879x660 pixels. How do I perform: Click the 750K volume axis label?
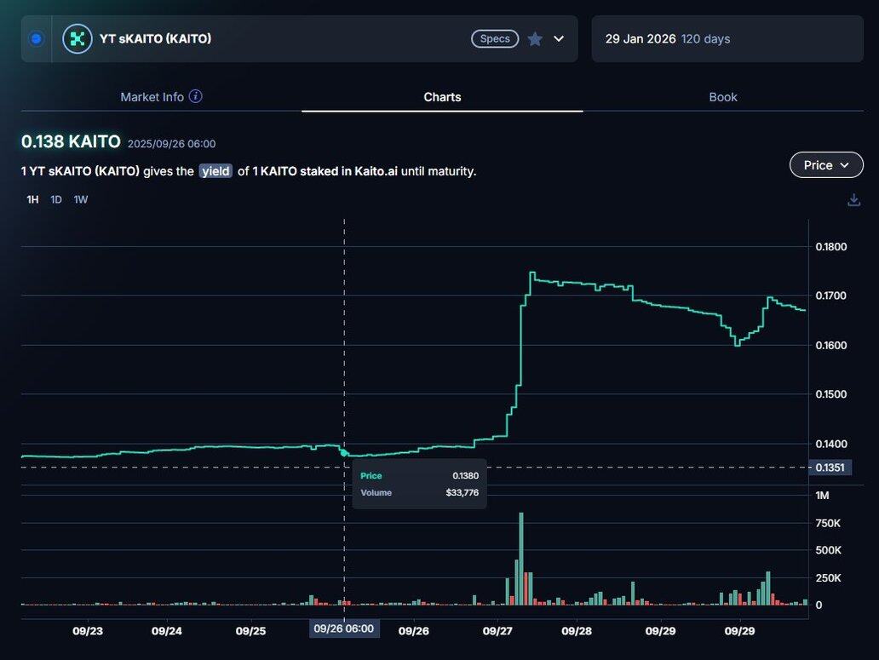coord(829,523)
